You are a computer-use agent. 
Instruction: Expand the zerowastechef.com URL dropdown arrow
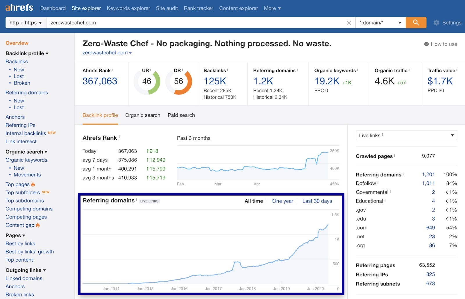pos(130,53)
